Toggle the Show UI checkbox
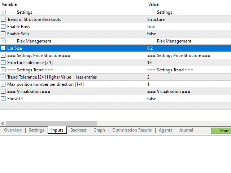 coord(3,98)
